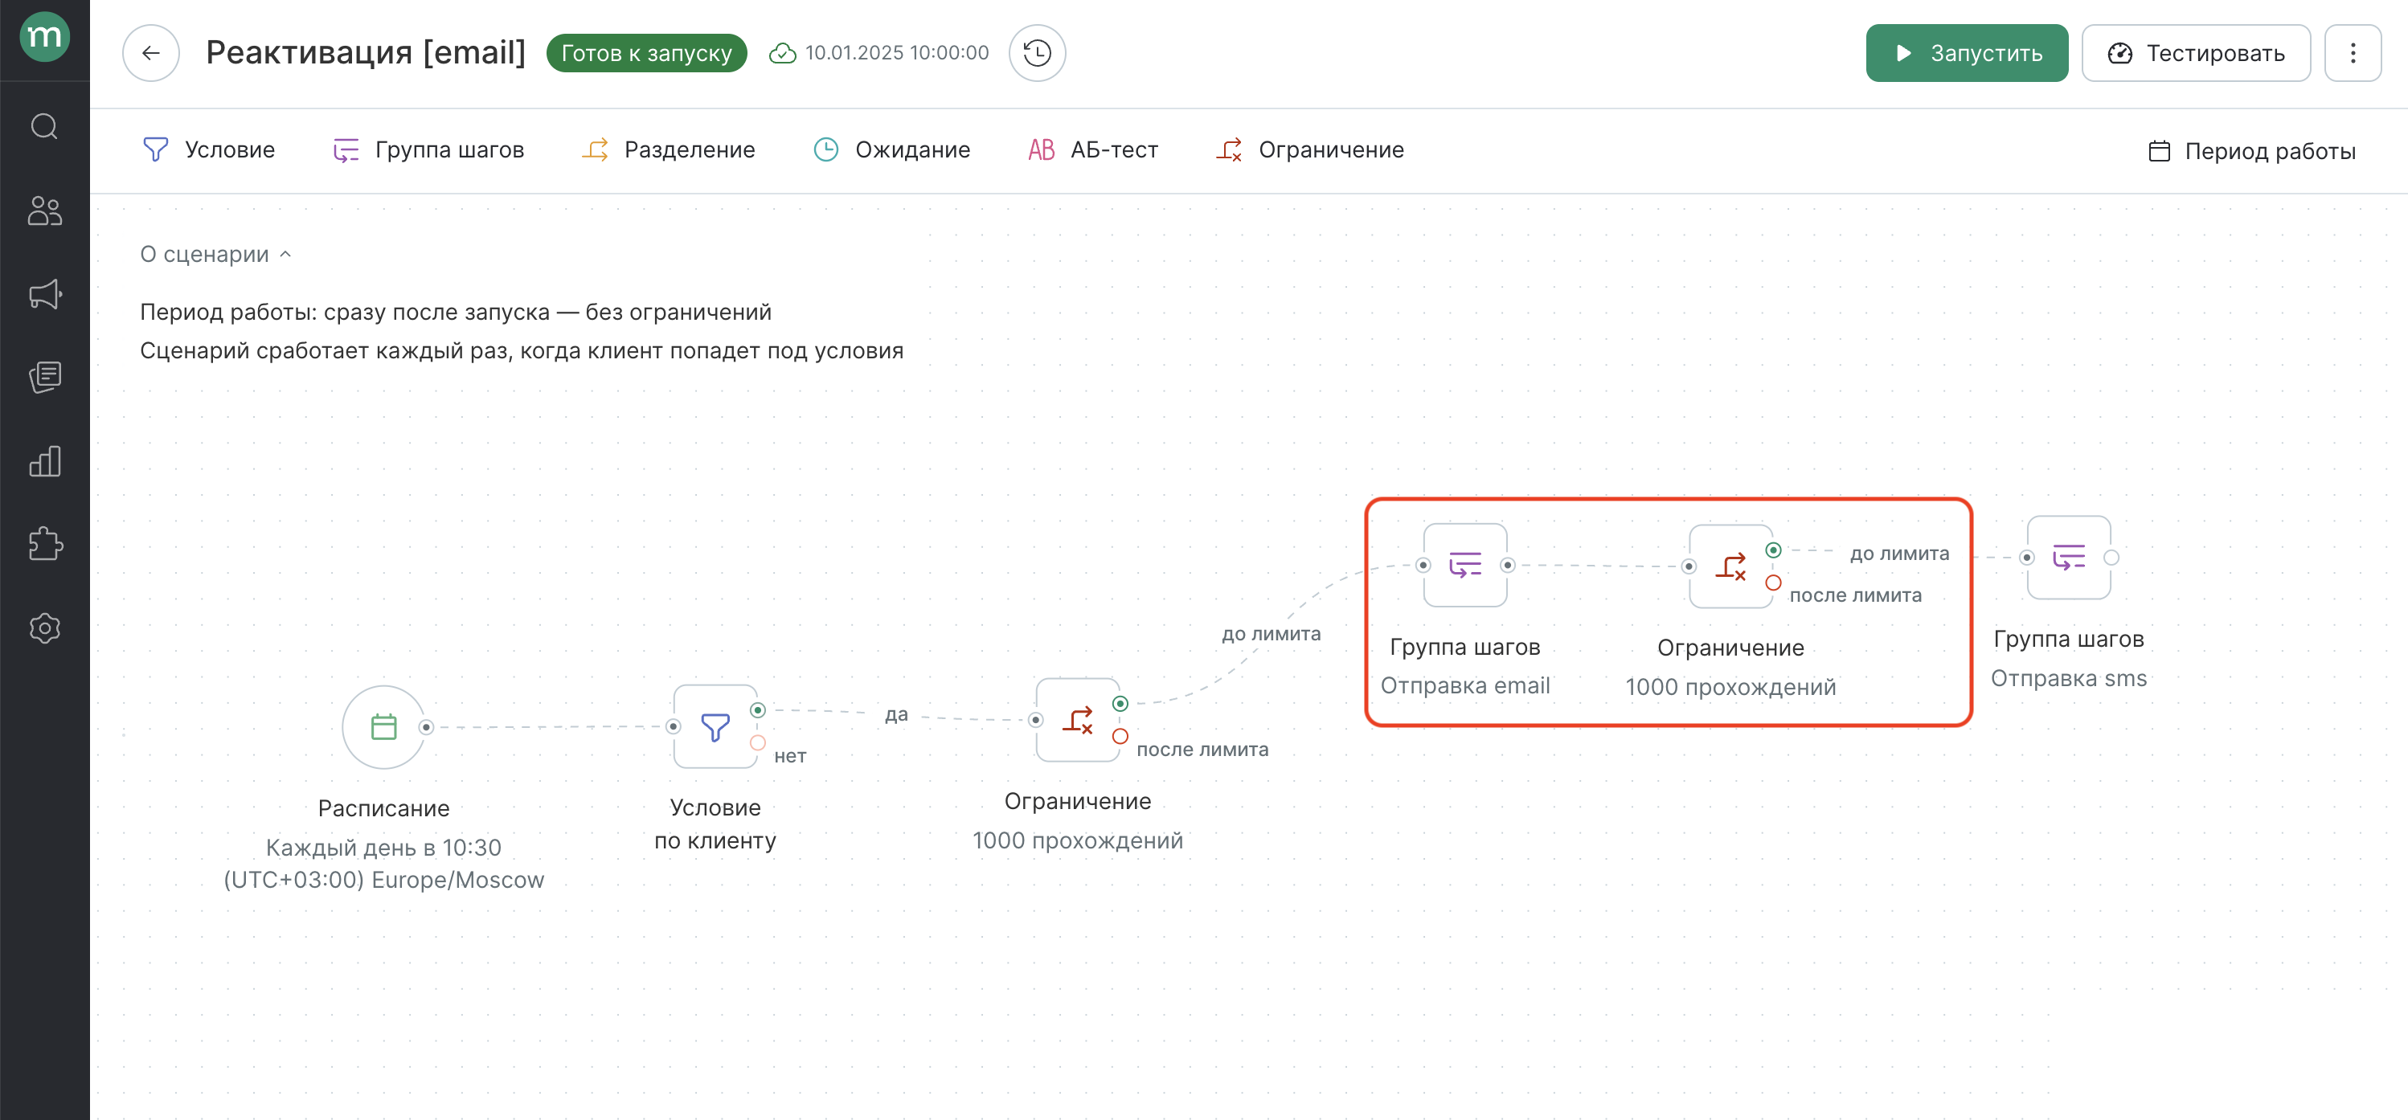
Task: Click the Отправка sms step group node
Action: pyautogui.click(x=2068, y=558)
